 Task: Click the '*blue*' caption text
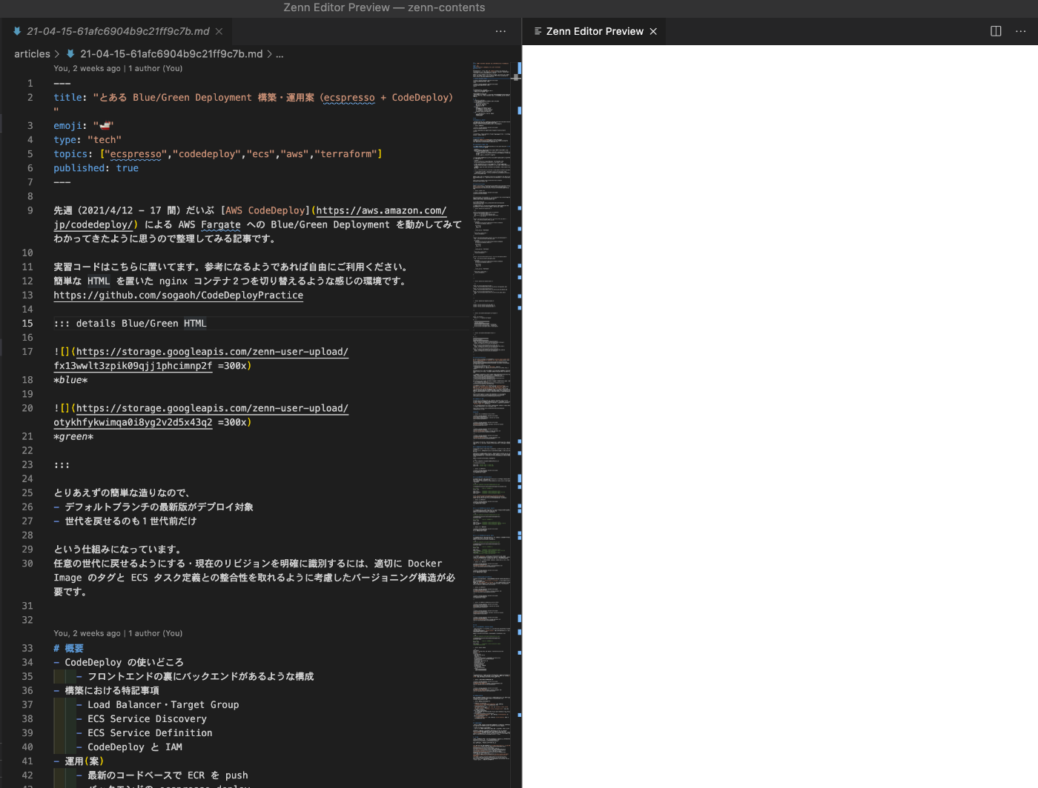[x=70, y=380]
